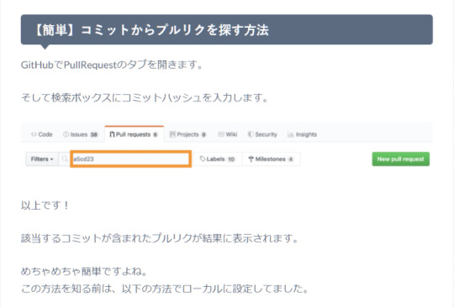Image resolution: width=454 pixels, height=307 pixels.
Task: Open the Labels list
Action: point(218,159)
